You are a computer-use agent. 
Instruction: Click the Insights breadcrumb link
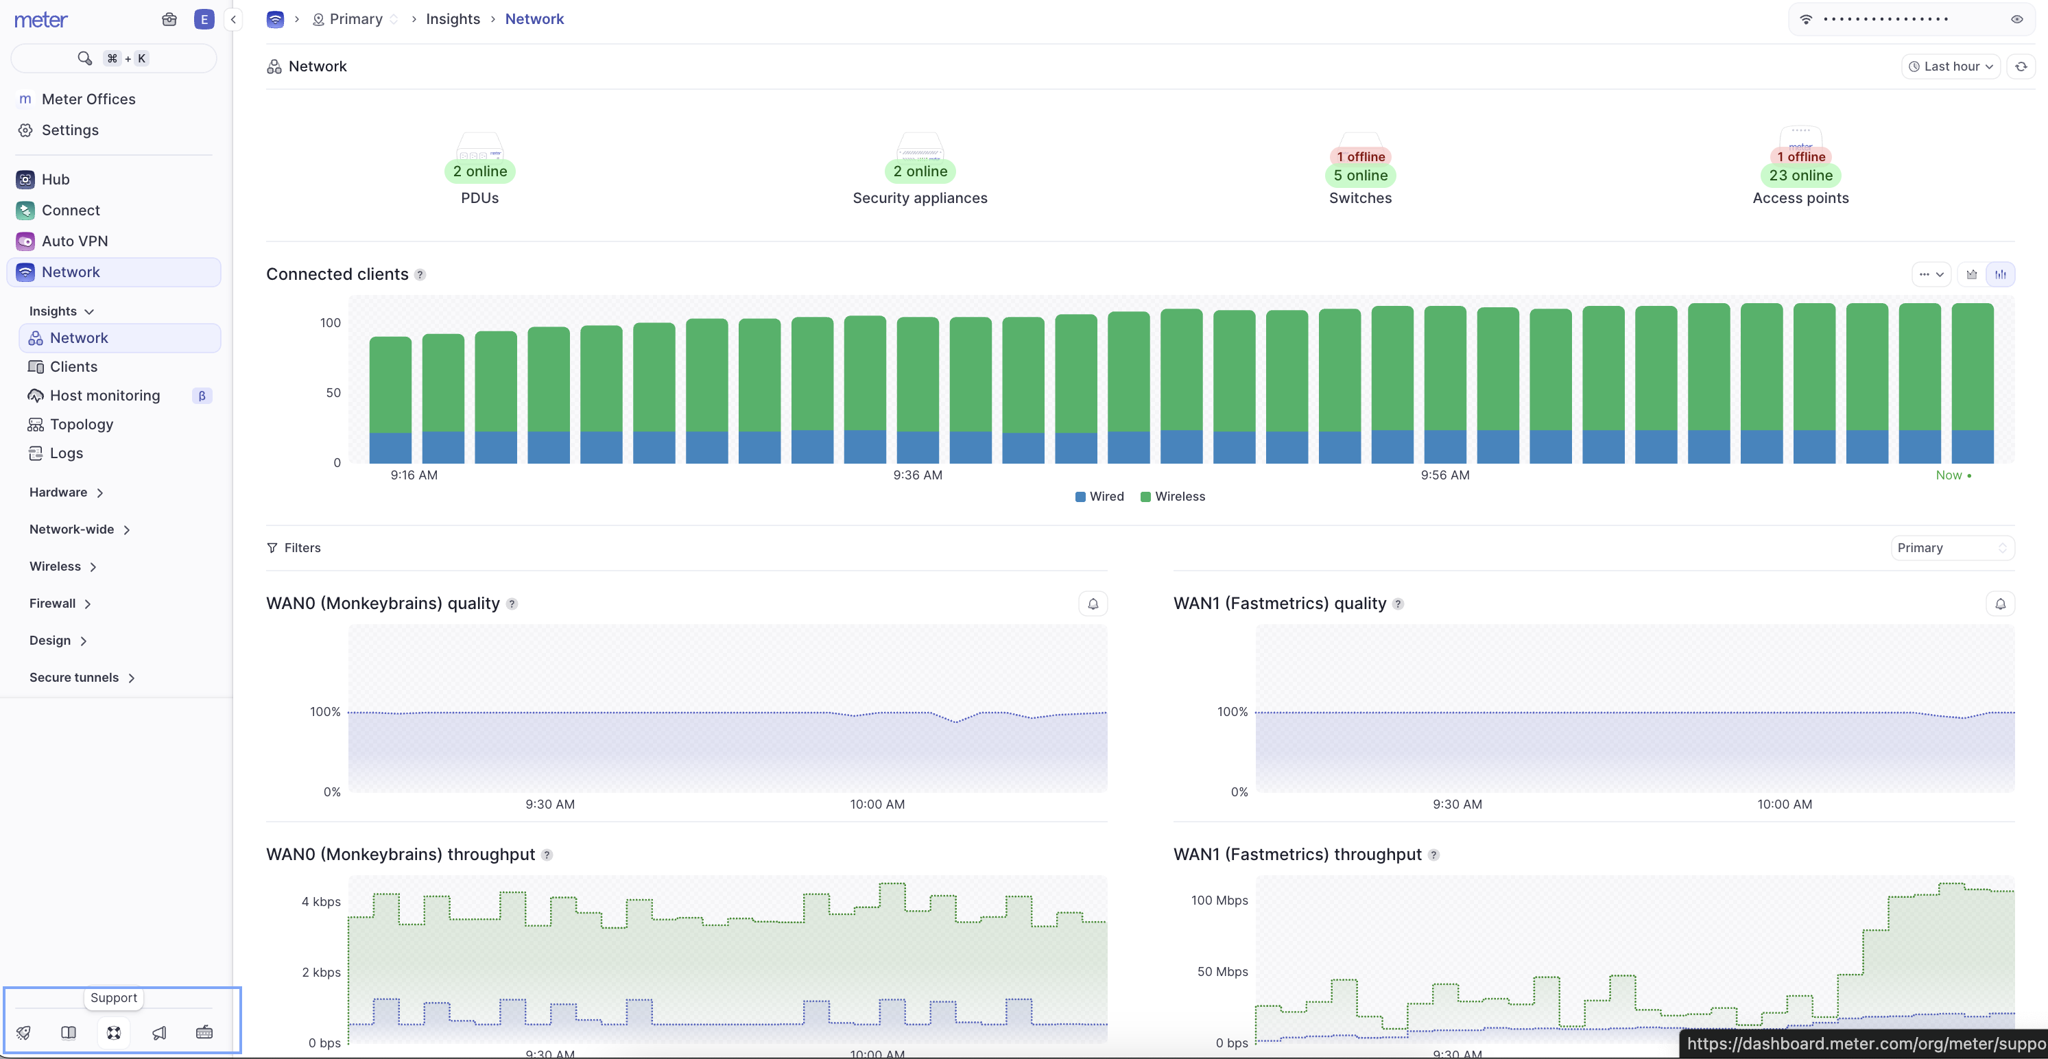(453, 19)
